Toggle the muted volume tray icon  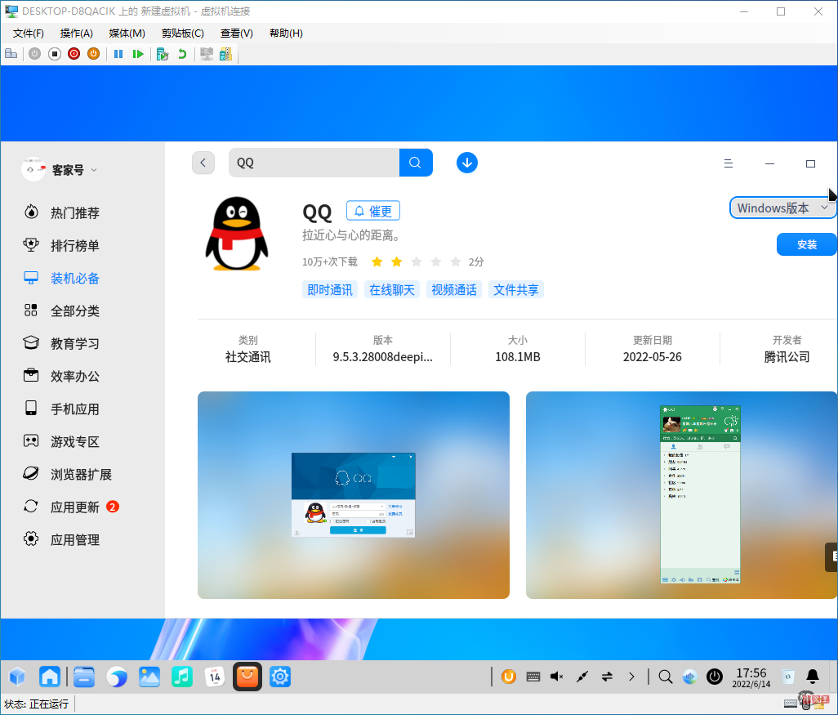[x=557, y=677]
